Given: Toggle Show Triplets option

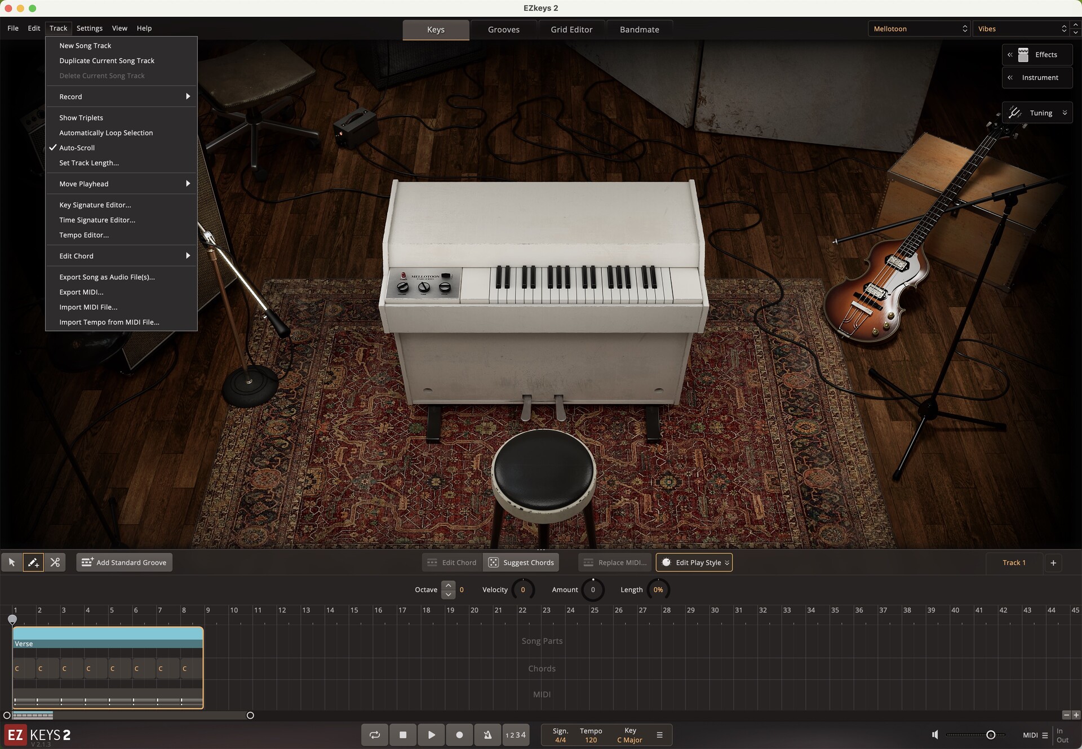Looking at the screenshot, I should point(81,118).
